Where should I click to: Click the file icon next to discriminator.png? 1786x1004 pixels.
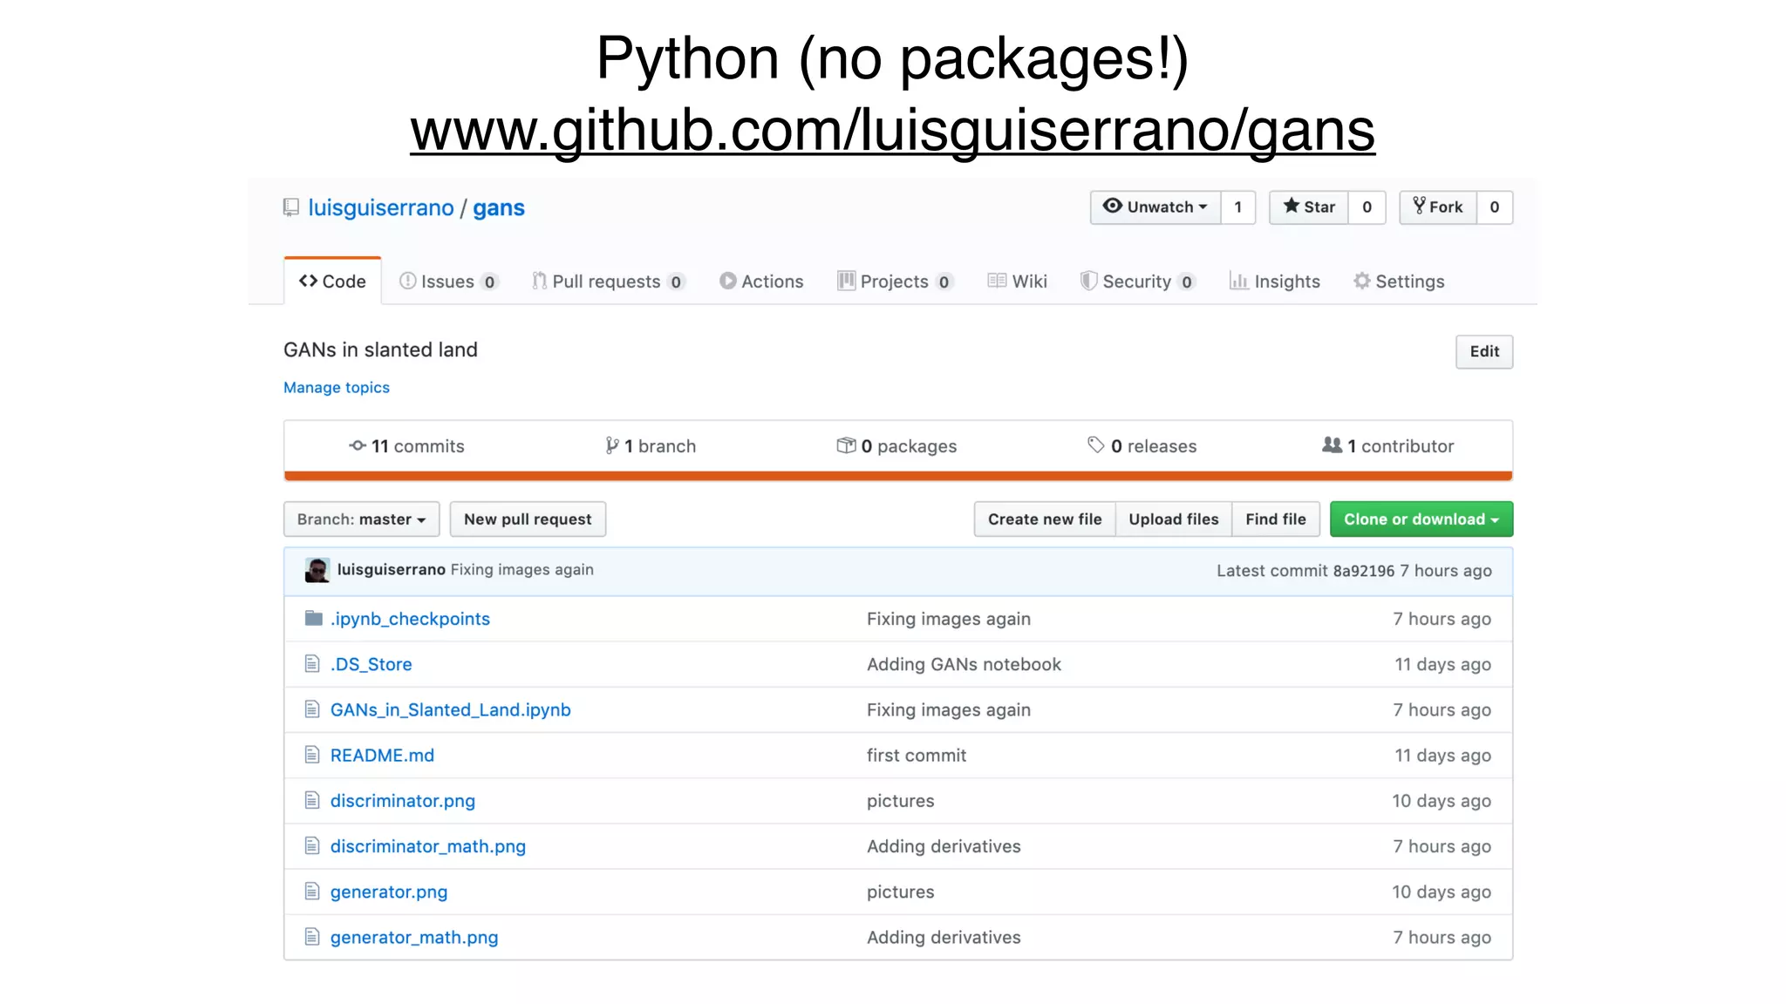coord(312,800)
